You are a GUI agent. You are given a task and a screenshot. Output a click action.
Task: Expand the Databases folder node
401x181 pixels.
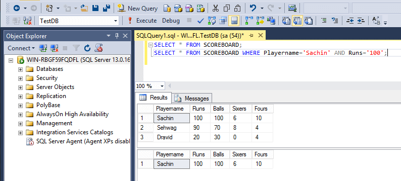point(21,69)
